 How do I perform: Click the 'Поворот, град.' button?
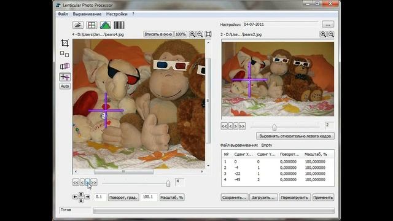point(123,198)
